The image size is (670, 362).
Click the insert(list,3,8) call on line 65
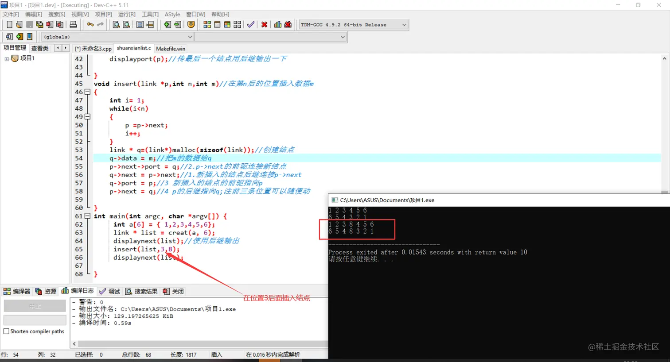coord(146,249)
